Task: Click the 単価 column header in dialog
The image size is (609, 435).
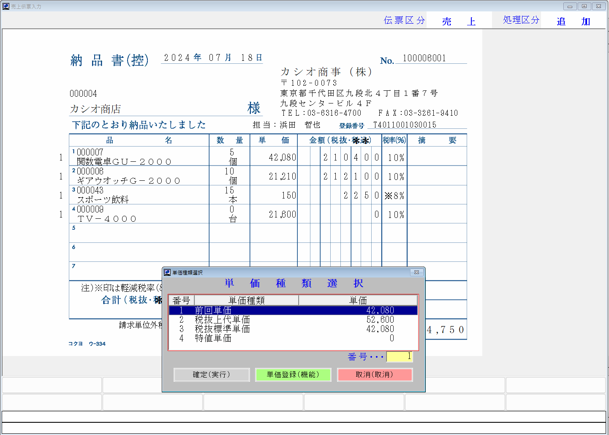Action: coord(358,300)
